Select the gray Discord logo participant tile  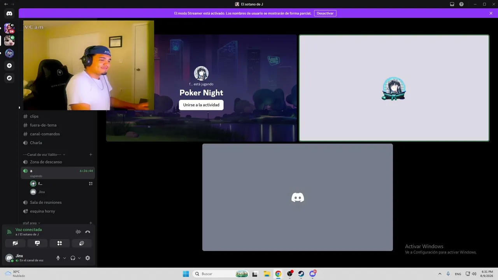tap(298, 197)
